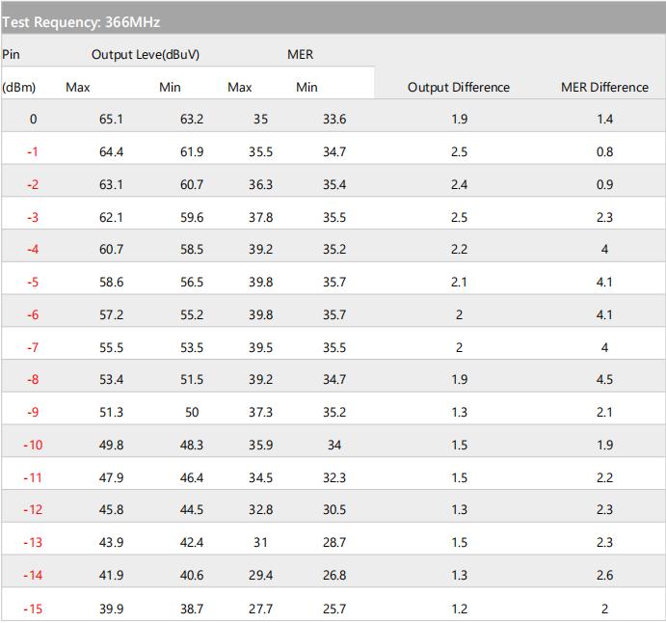Click the red -9 pin cell
Viewport: 666px width, 623px height.
pyautogui.click(x=33, y=413)
